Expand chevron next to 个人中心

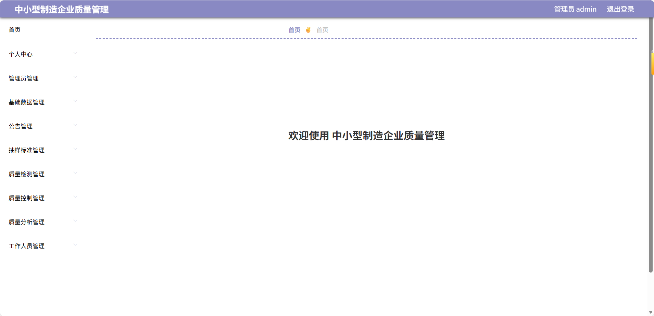75,53
